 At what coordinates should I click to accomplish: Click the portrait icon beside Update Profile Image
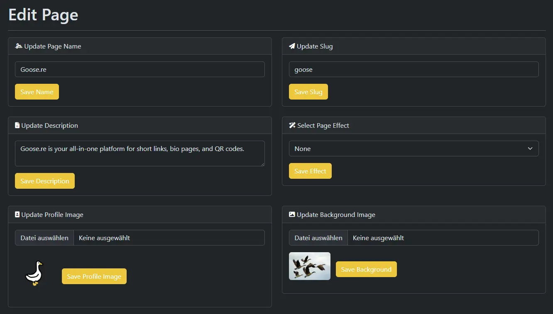pos(17,214)
